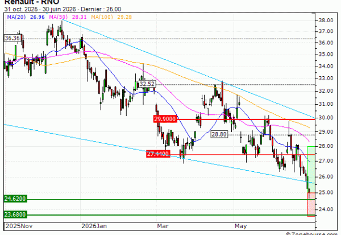This screenshot has width=341, height=235.
Task: Click the 37.00 price axis tick
Action: (x=326, y=31)
